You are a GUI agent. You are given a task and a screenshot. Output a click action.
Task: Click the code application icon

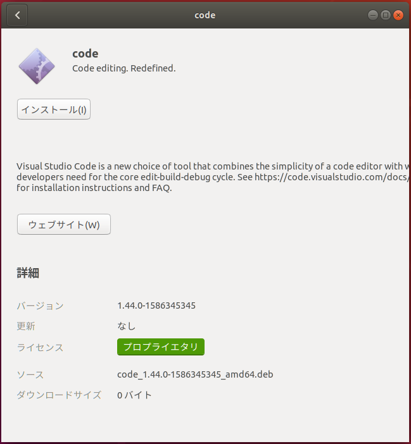pos(37,66)
